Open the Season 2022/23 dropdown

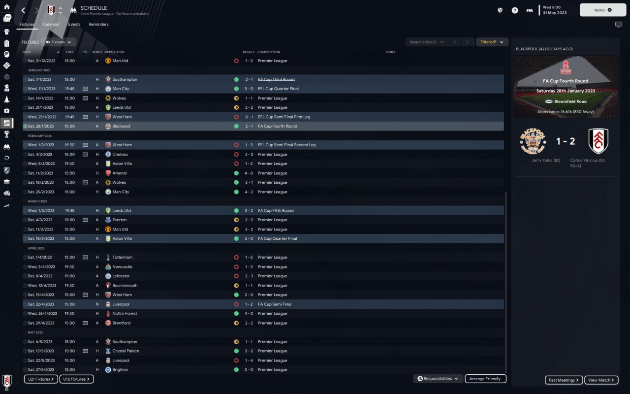(x=427, y=42)
